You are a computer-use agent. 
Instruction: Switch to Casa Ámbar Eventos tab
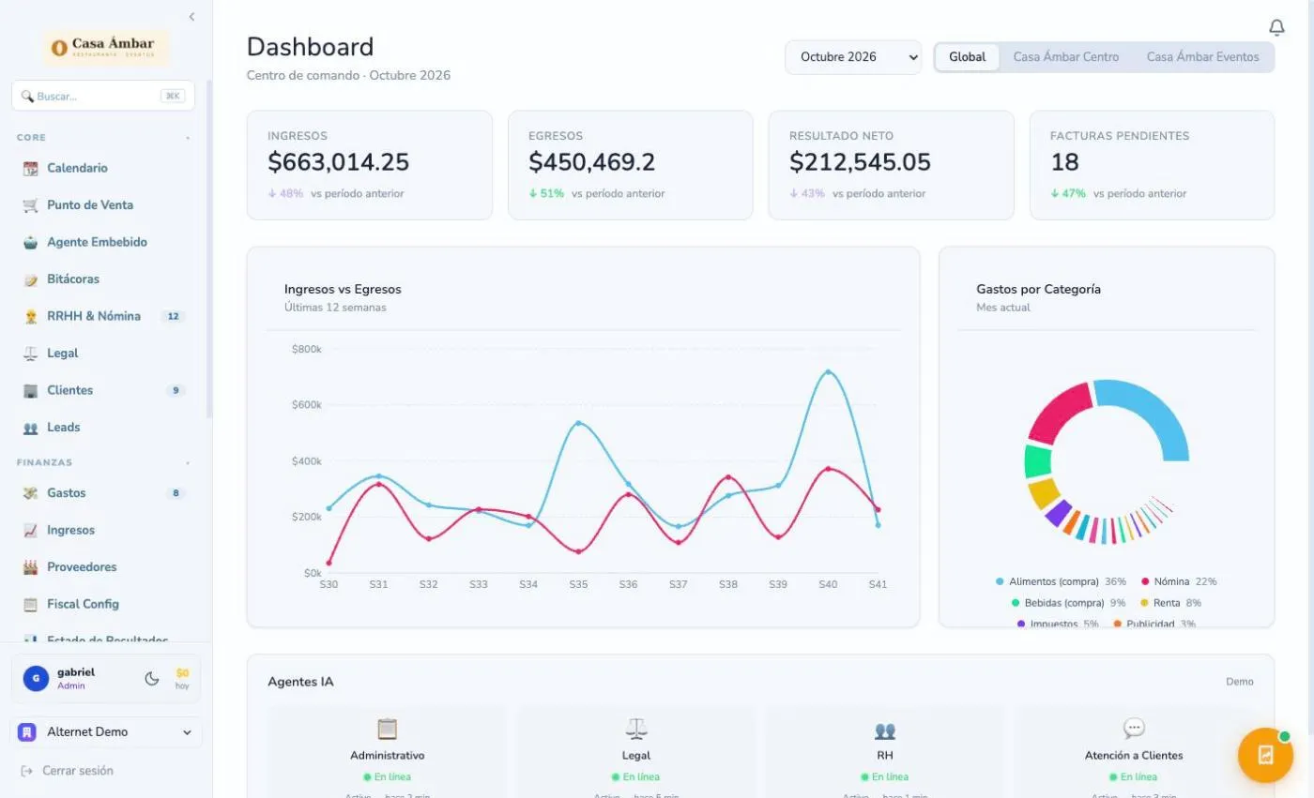(x=1202, y=57)
